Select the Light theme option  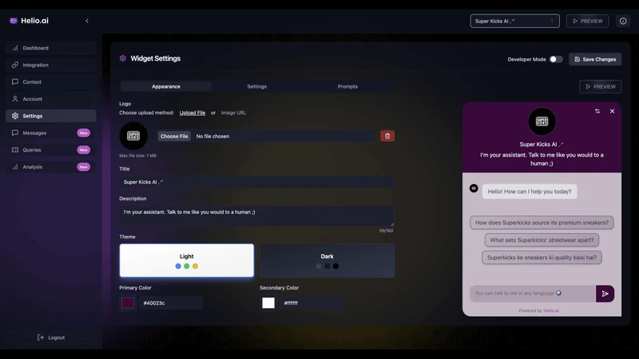point(187,261)
